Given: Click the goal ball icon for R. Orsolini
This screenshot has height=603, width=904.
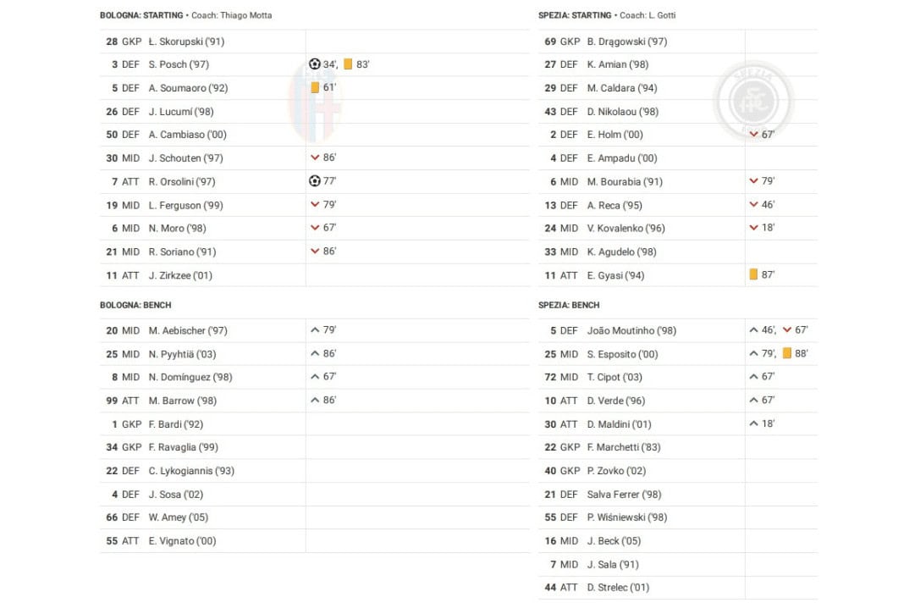Looking at the screenshot, I should pyautogui.click(x=314, y=181).
